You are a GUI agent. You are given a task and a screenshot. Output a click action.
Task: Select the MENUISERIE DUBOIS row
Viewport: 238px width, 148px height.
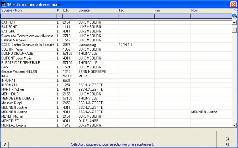tap(116, 98)
